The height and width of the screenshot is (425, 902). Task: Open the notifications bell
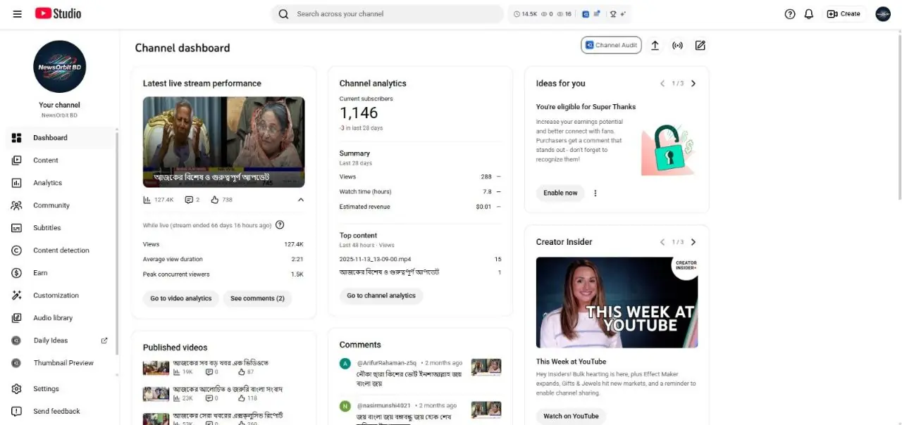(x=809, y=13)
